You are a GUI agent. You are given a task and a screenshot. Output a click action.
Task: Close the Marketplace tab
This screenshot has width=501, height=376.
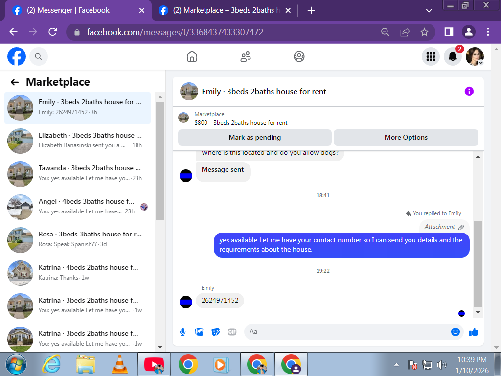(x=288, y=11)
